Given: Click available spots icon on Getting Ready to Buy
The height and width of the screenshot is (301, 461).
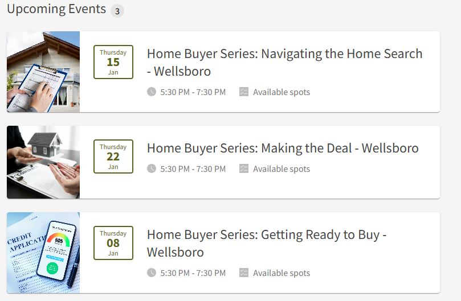Looking at the screenshot, I should click(x=244, y=273).
